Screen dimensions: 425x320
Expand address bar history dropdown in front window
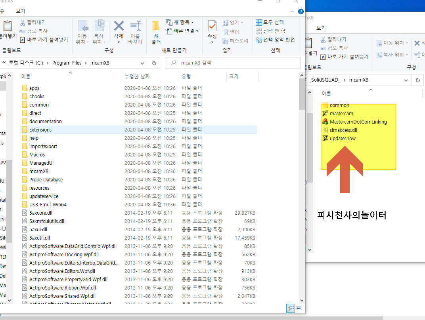point(142,63)
